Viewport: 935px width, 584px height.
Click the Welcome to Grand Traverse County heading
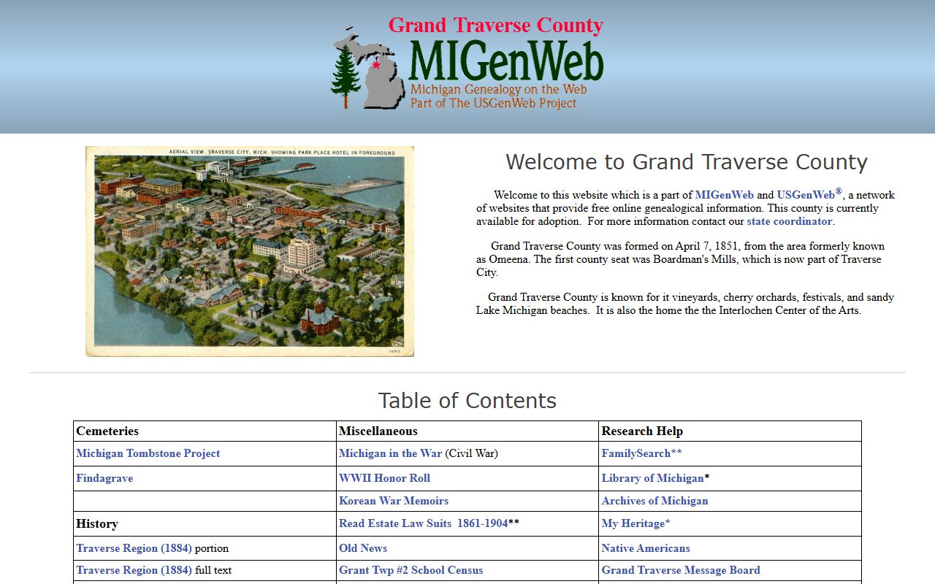(687, 162)
